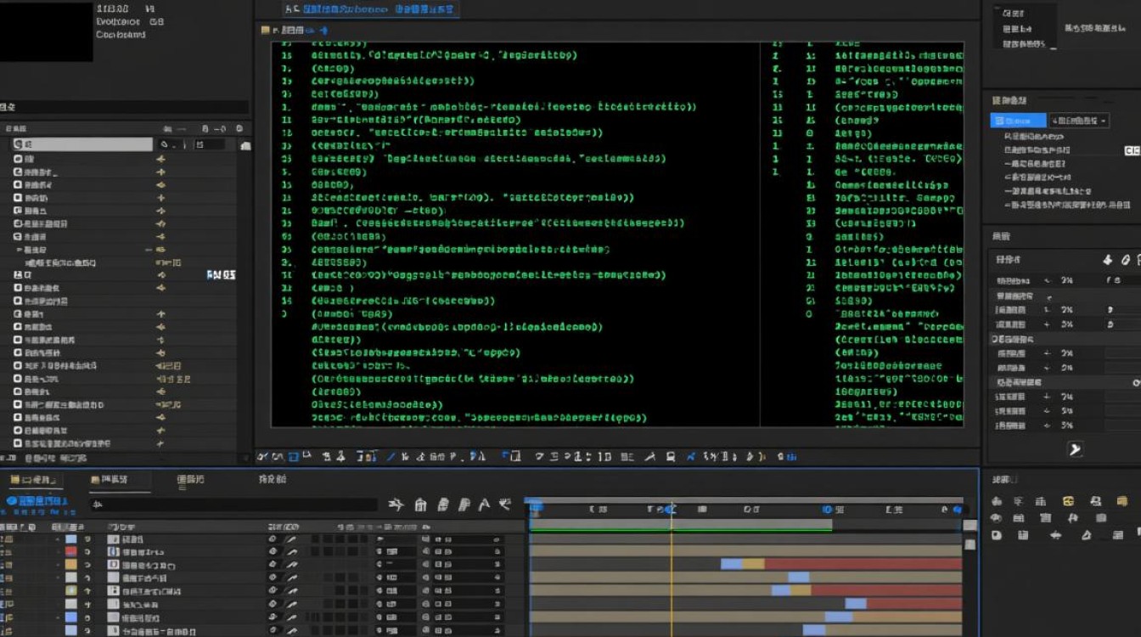Viewport: 1141px width, 637px height.
Task: Select the red label color swatch in timeline layers
Action: [71, 551]
